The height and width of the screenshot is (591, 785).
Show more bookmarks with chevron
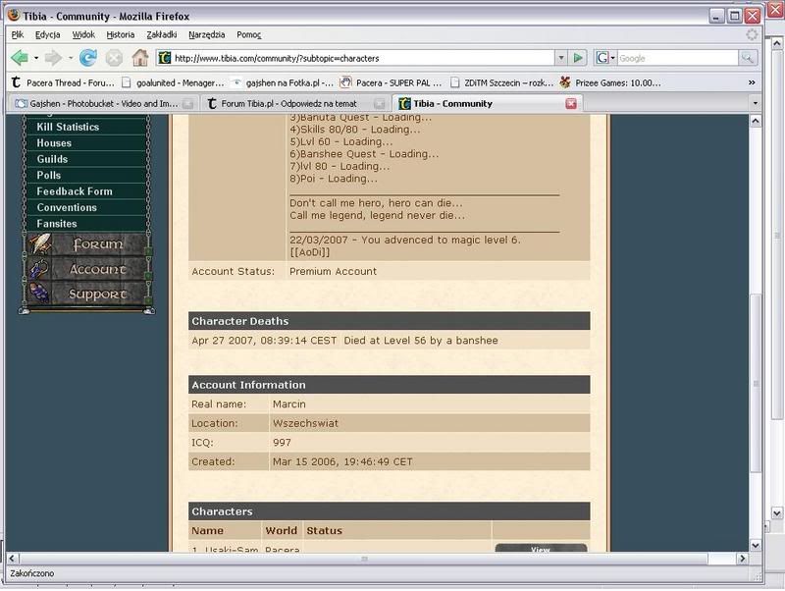tap(752, 82)
